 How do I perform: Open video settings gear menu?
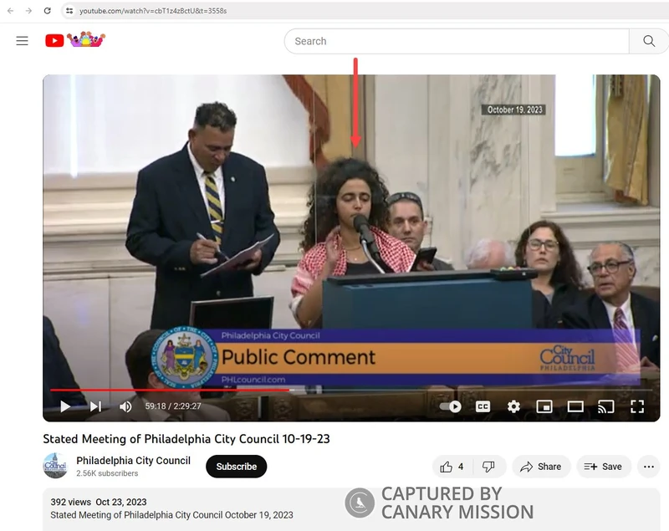(513, 406)
